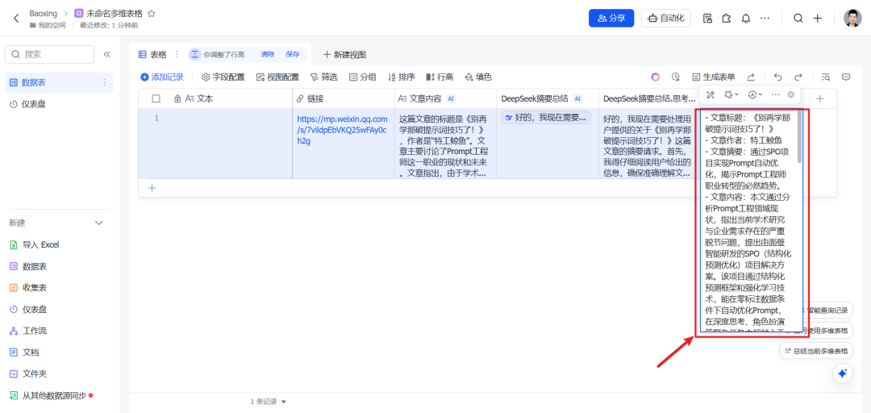The width and height of the screenshot is (871, 413).
Task: Collapse the left sidebar with double-chevron
Action: tap(106, 54)
